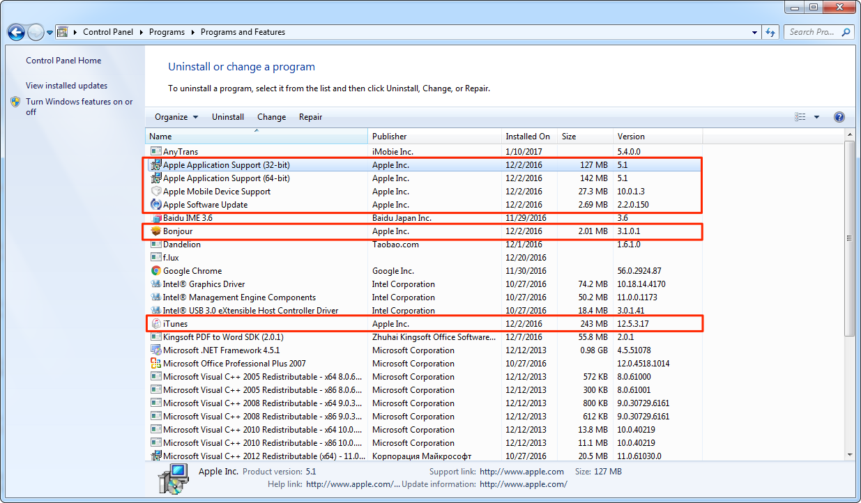The image size is (861, 503).
Task: Click the version 12.0.4518.1014 cell
Action: pyautogui.click(x=642, y=364)
